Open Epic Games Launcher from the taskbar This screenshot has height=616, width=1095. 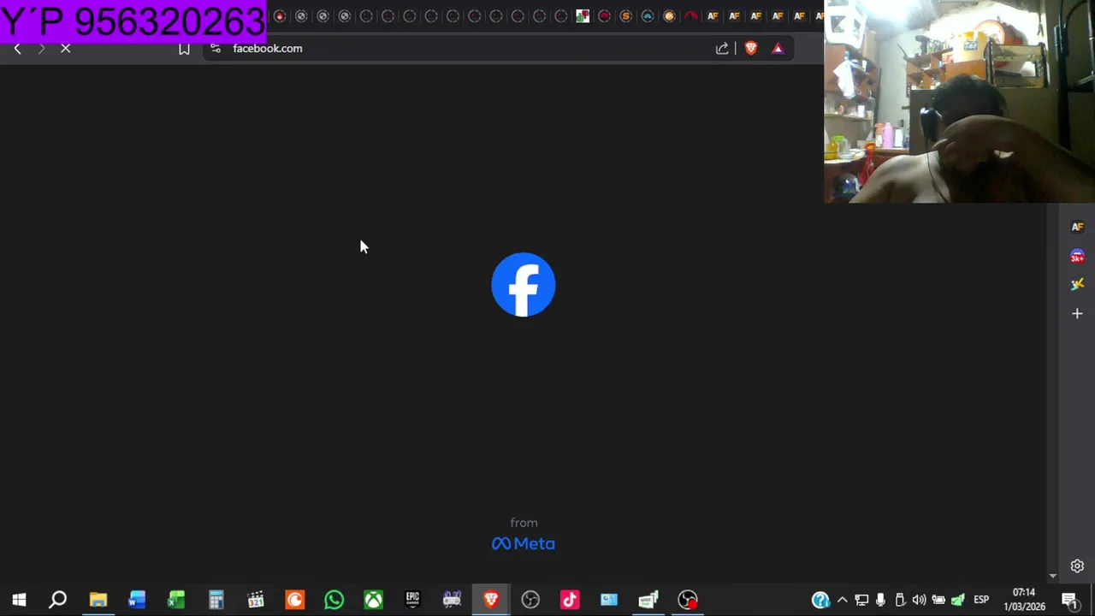[x=412, y=600]
